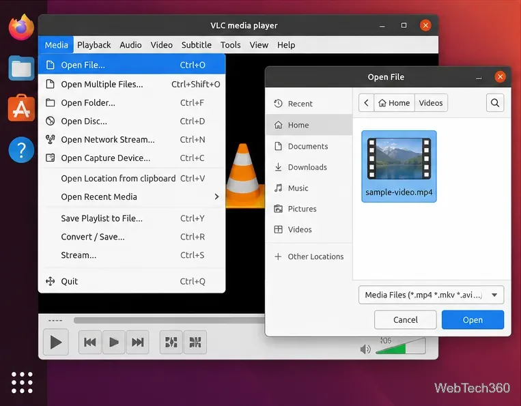The height and width of the screenshot is (406, 521).
Task: Choose Open Multiple Files... entry
Action: click(x=132, y=85)
